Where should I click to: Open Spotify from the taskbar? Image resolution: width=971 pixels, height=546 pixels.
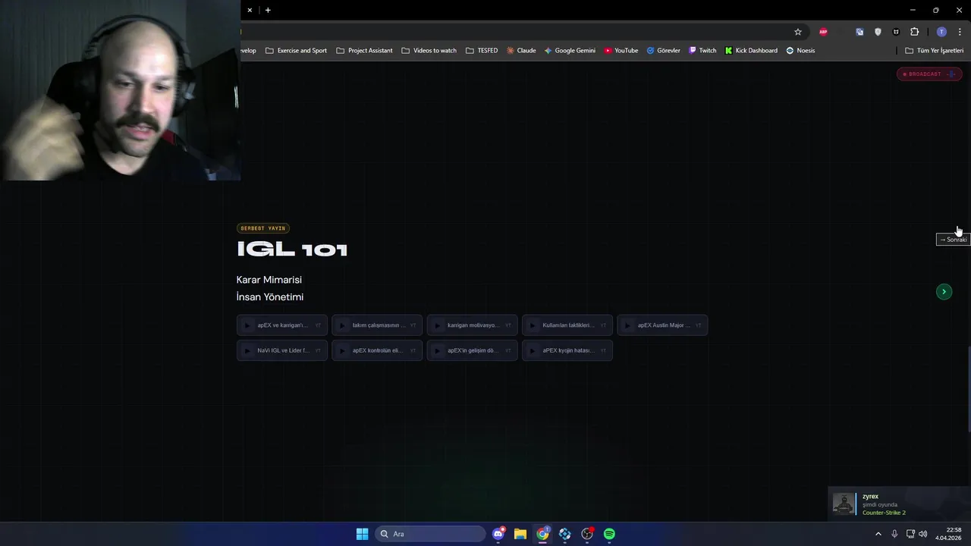(609, 534)
